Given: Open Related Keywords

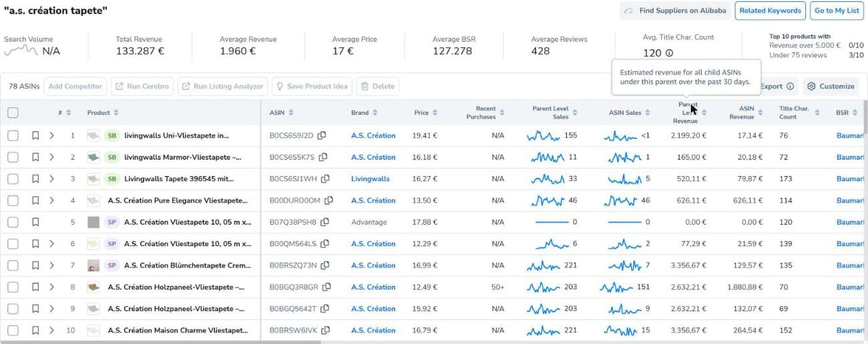Looking at the screenshot, I should point(770,11).
